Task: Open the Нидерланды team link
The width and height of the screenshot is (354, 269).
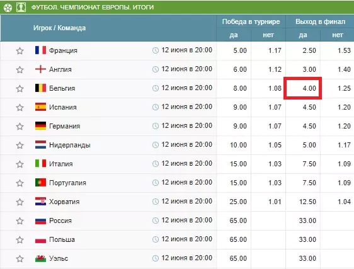Action: pyautogui.click(x=70, y=145)
